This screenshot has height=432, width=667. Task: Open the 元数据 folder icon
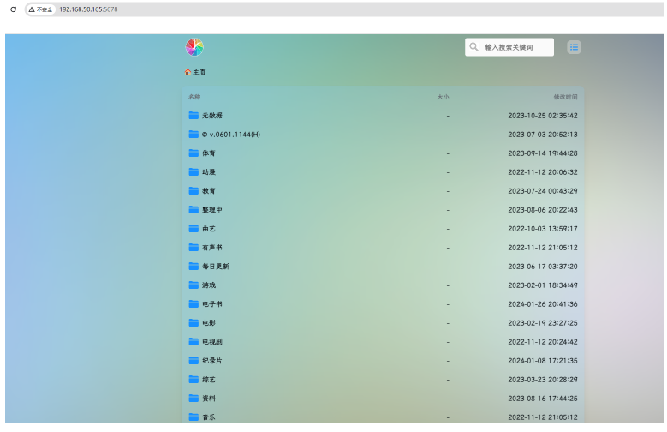click(x=194, y=116)
